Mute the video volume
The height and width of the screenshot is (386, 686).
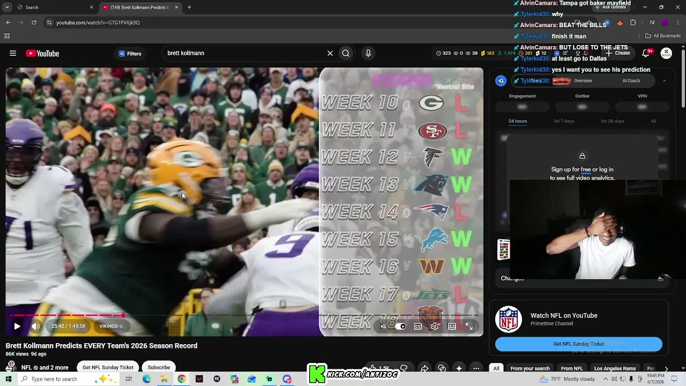36,326
